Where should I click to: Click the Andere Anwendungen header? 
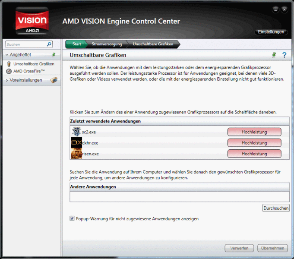pyautogui.click(x=180, y=187)
